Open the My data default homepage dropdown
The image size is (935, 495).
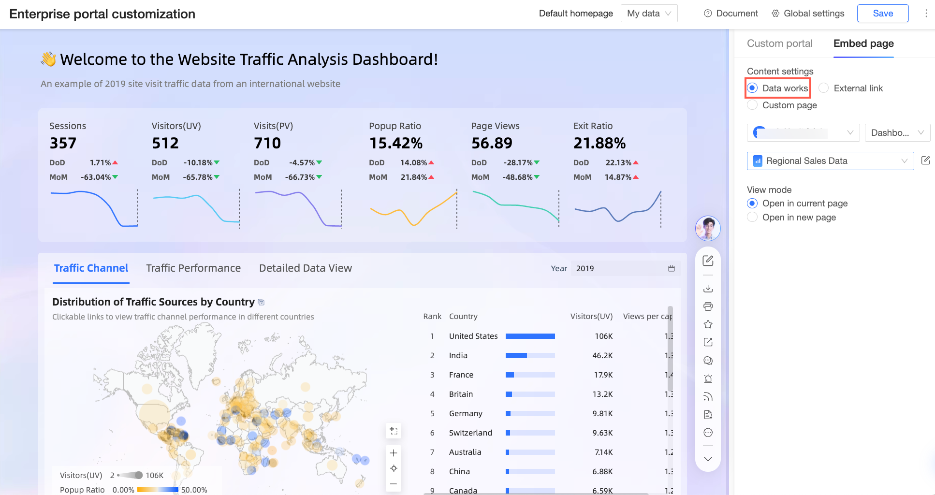[x=649, y=14]
